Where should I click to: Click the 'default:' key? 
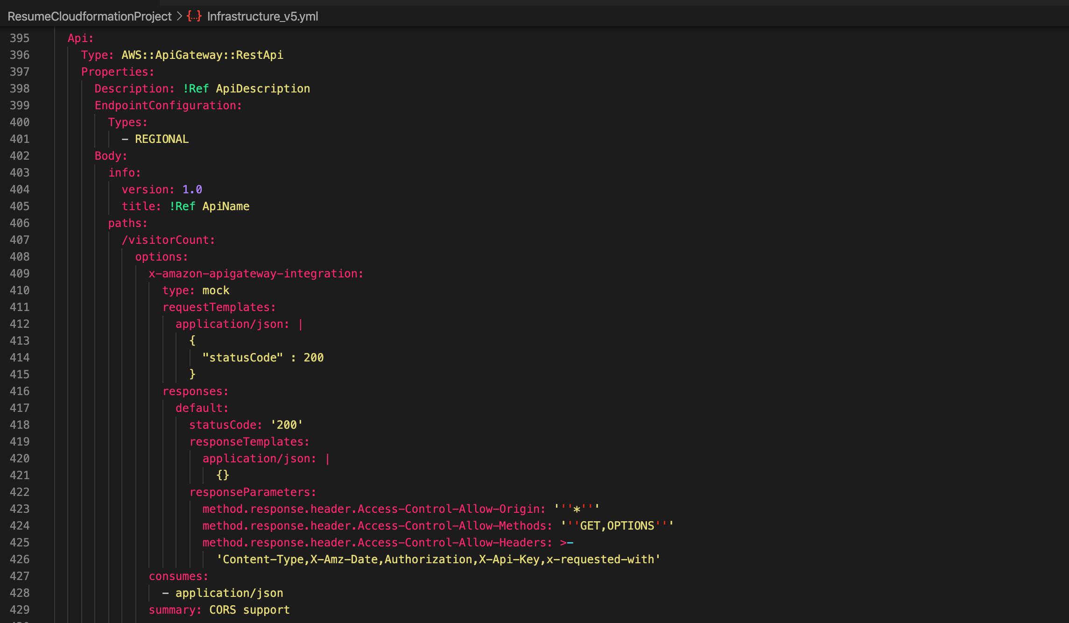[202, 408]
